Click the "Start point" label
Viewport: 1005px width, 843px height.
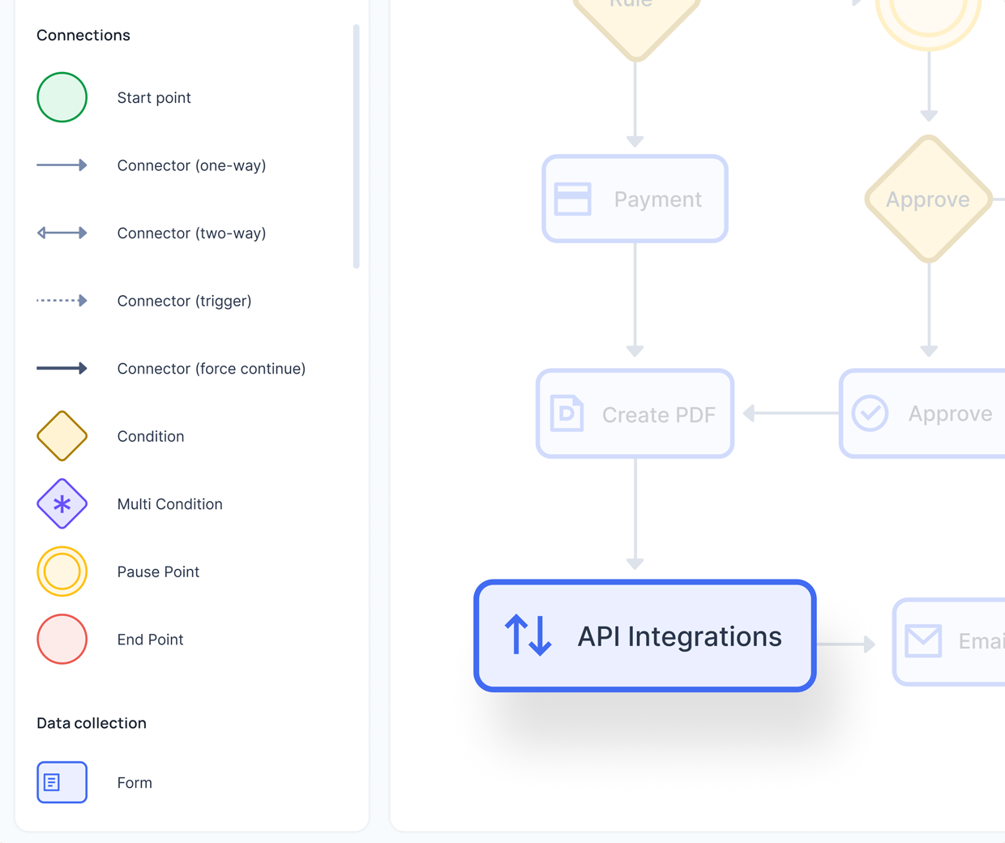[154, 98]
